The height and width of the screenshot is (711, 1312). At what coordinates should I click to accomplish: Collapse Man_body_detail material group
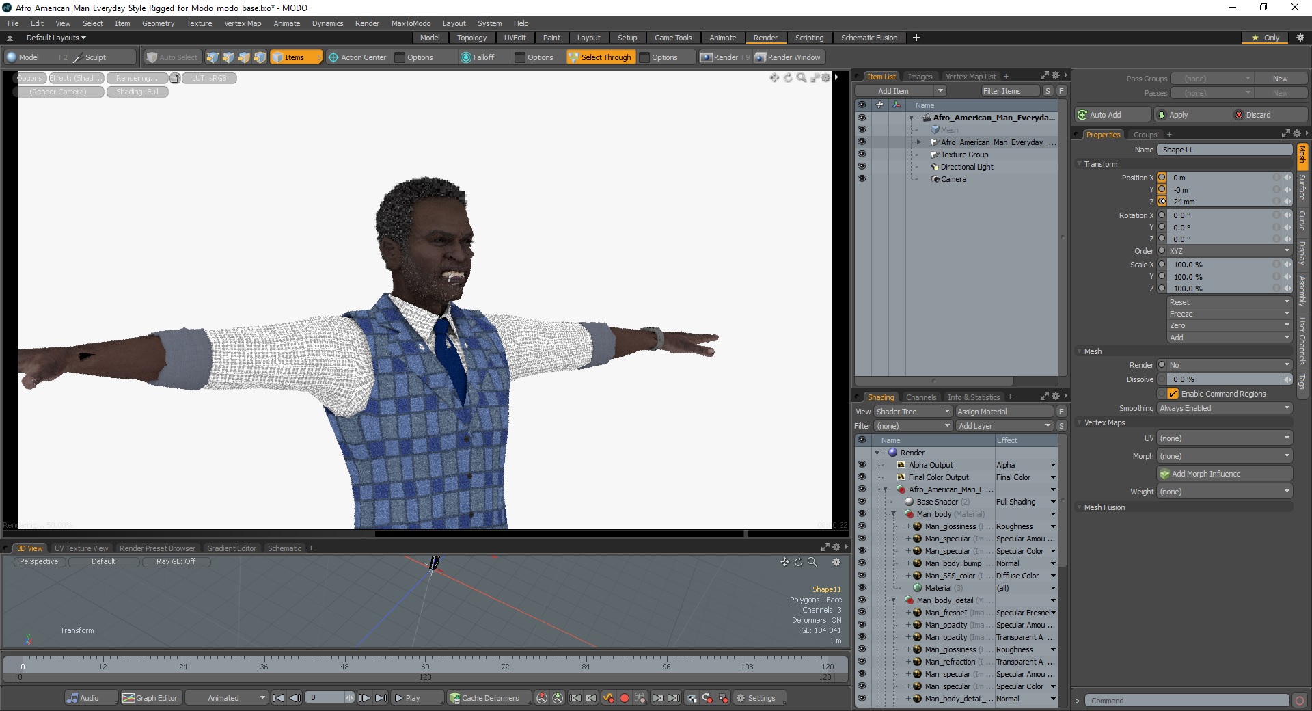point(893,600)
